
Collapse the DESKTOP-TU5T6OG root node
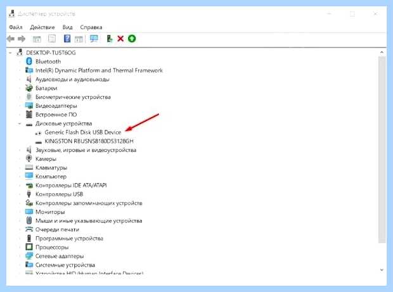[10, 53]
